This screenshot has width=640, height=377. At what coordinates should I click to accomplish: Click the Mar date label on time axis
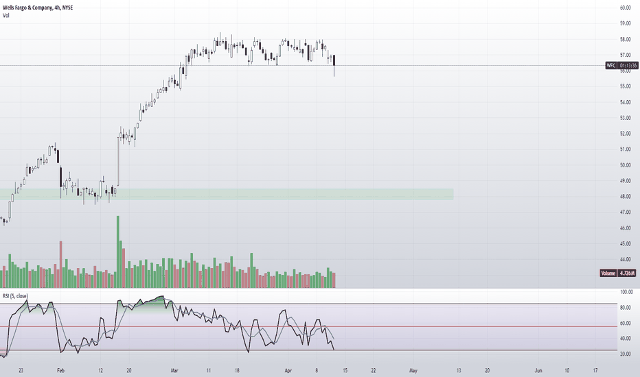coord(174,370)
